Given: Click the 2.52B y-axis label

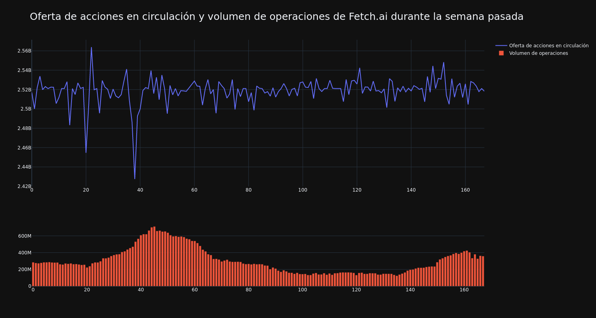Looking at the screenshot, I should coord(24,90).
